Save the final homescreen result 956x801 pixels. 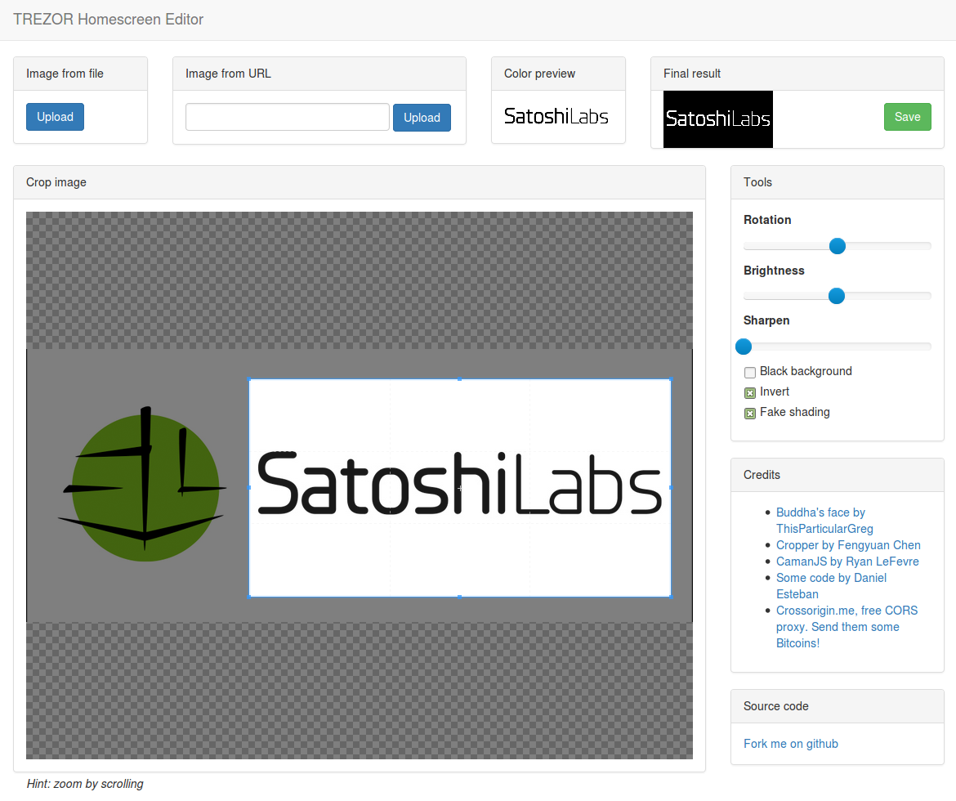tap(907, 117)
